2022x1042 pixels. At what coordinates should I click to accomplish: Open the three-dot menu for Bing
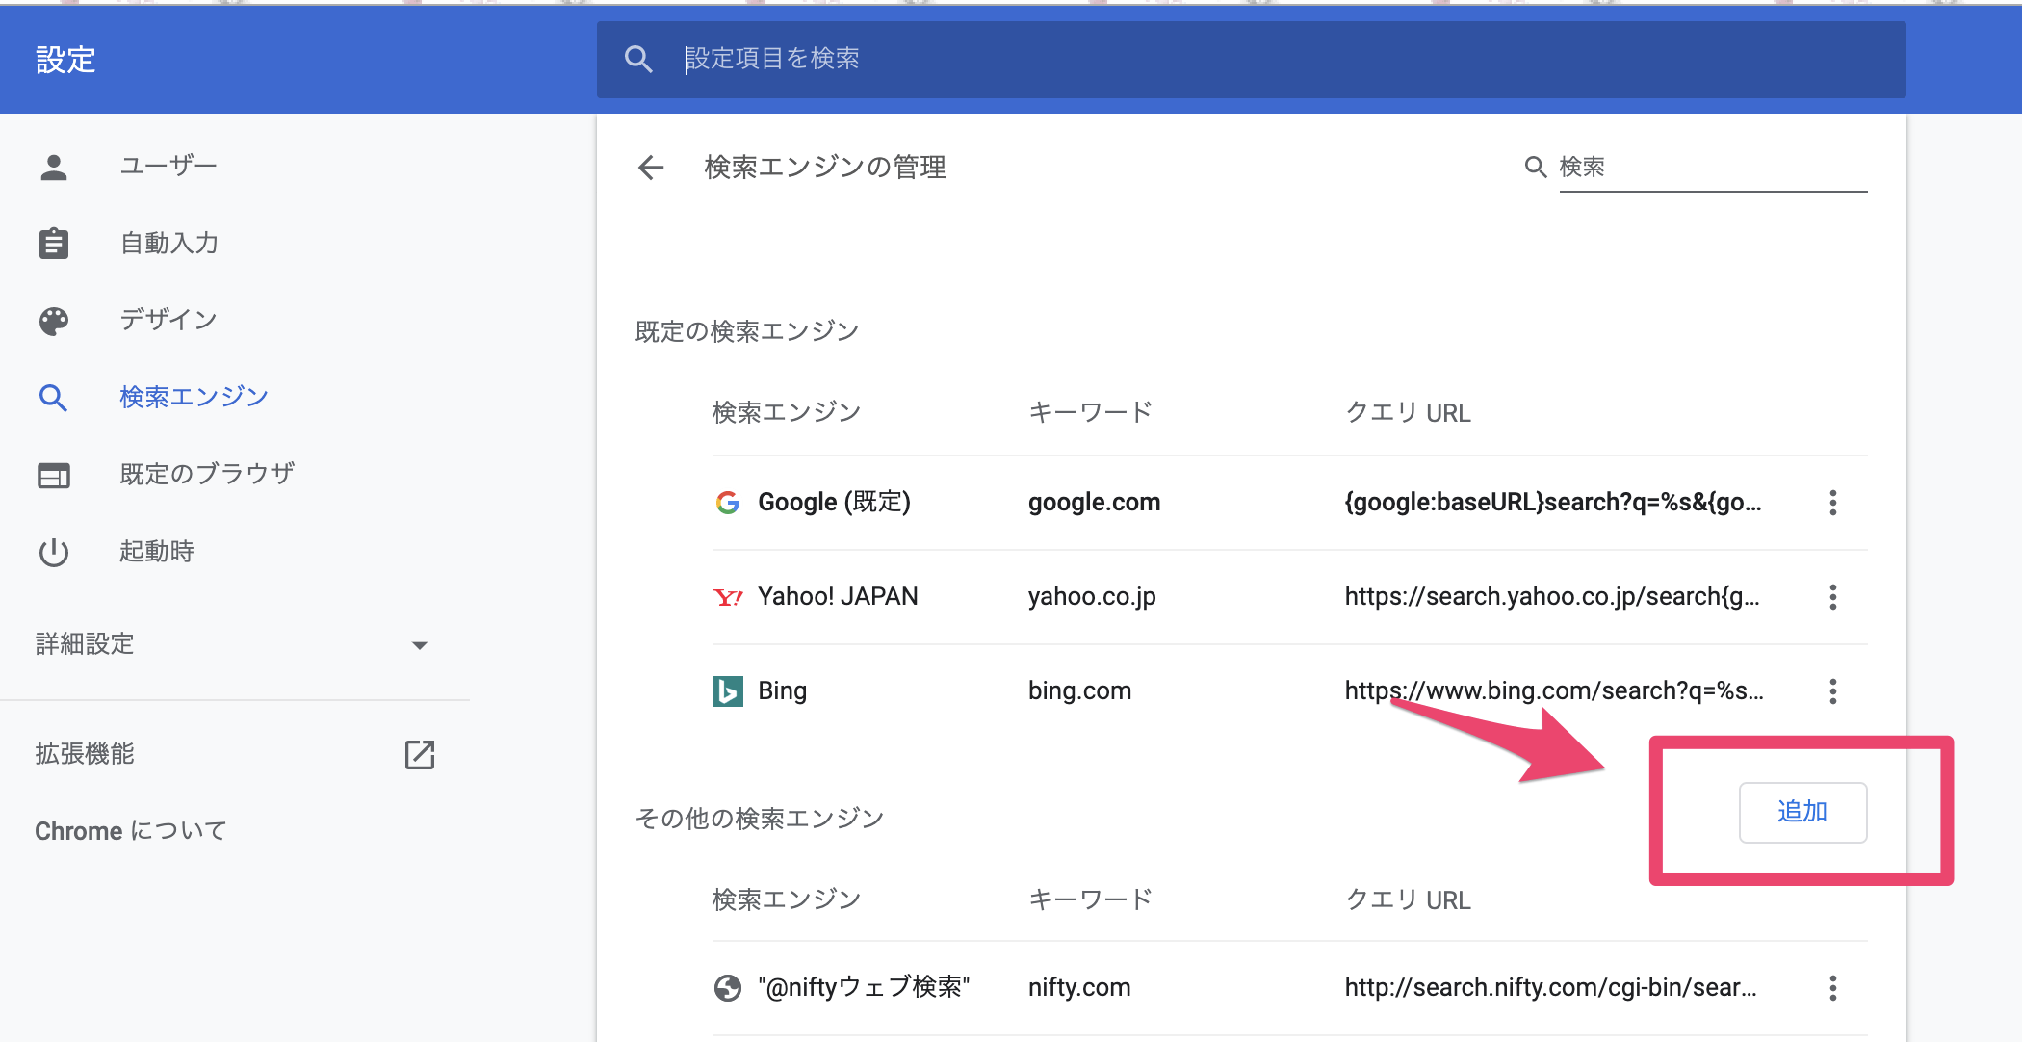(x=1832, y=691)
